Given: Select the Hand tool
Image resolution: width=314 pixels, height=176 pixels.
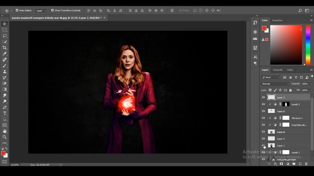Looking at the screenshot, I should pos(4,131).
